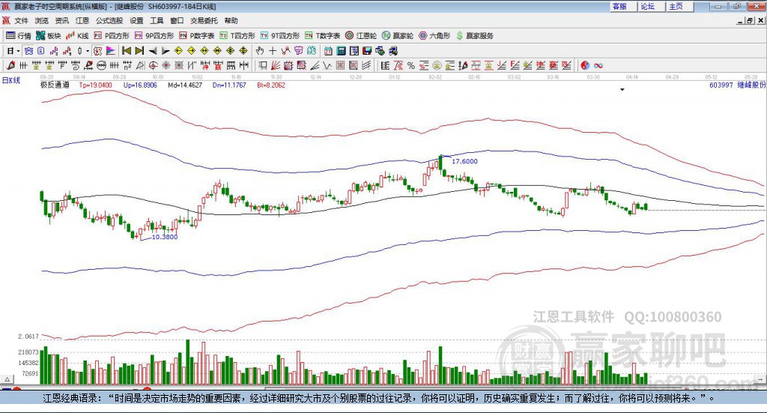Open the 板块 sector view

pyautogui.click(x=49, y=36)
